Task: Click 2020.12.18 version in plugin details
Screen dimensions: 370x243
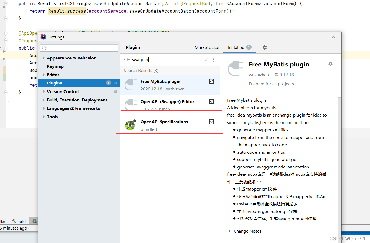Action: tap(283, 75)
